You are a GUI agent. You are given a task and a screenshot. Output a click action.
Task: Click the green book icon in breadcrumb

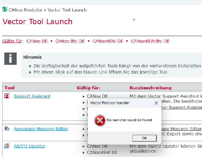pos(5,10)
